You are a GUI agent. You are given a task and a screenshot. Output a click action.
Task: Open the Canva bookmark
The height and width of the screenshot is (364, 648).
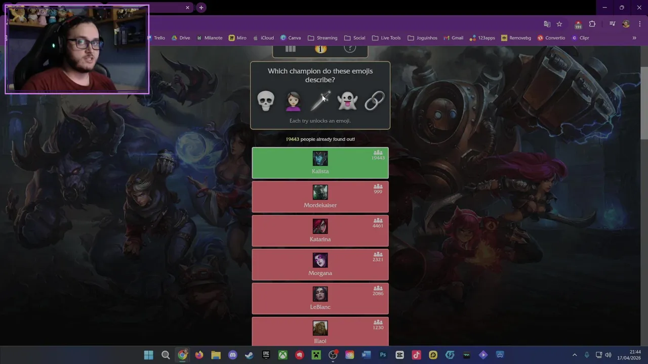(x=291, y=38)
